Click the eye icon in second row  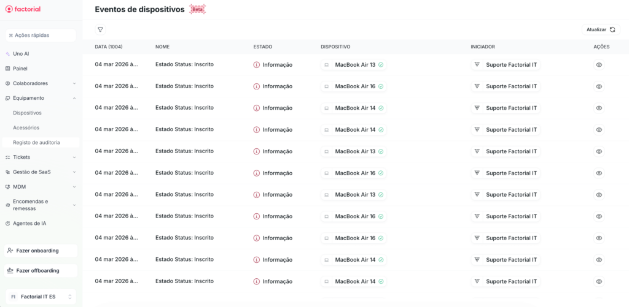click(x=599, y=86)
